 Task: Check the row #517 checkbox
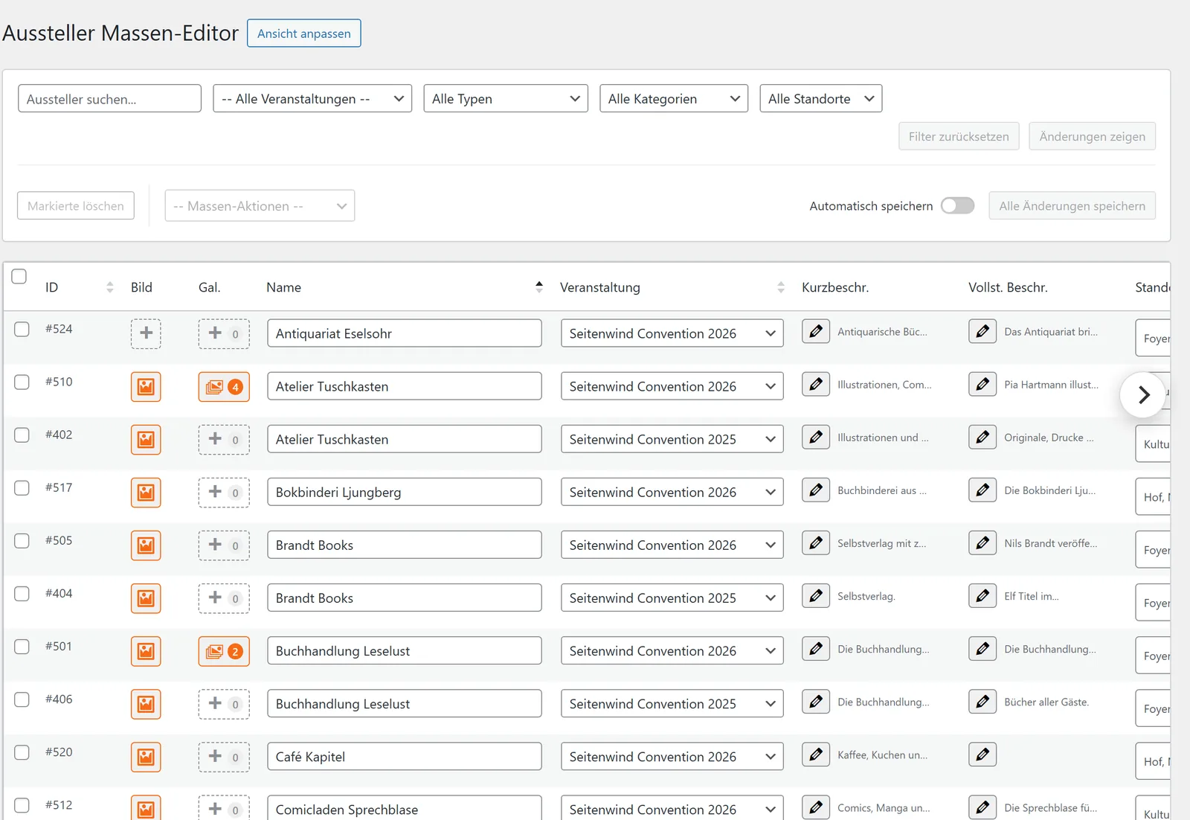pyautogui.click(x=22, y=487)
